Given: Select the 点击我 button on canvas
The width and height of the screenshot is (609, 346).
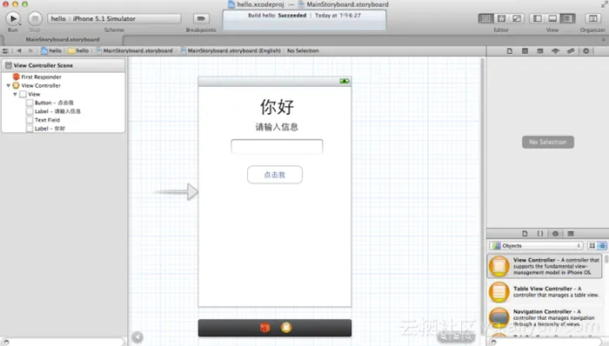Looking at the screenshot, I should coord(275,175).
